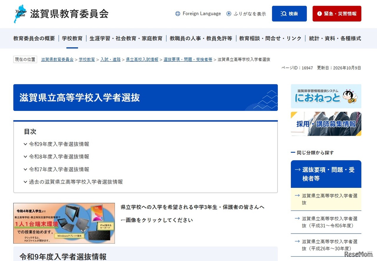Viewport: 377px width, 261px height.
Task: Expand the 令和9年度入学者選抜情報 chevron
Action: (x=25, y=144)
